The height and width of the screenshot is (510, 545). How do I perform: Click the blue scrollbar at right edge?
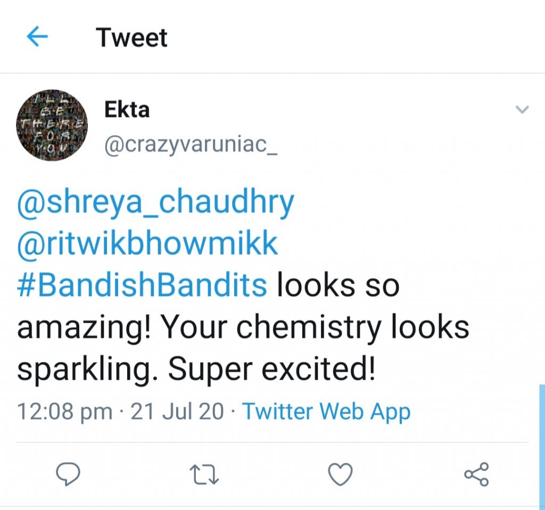[x=542, y=447]
